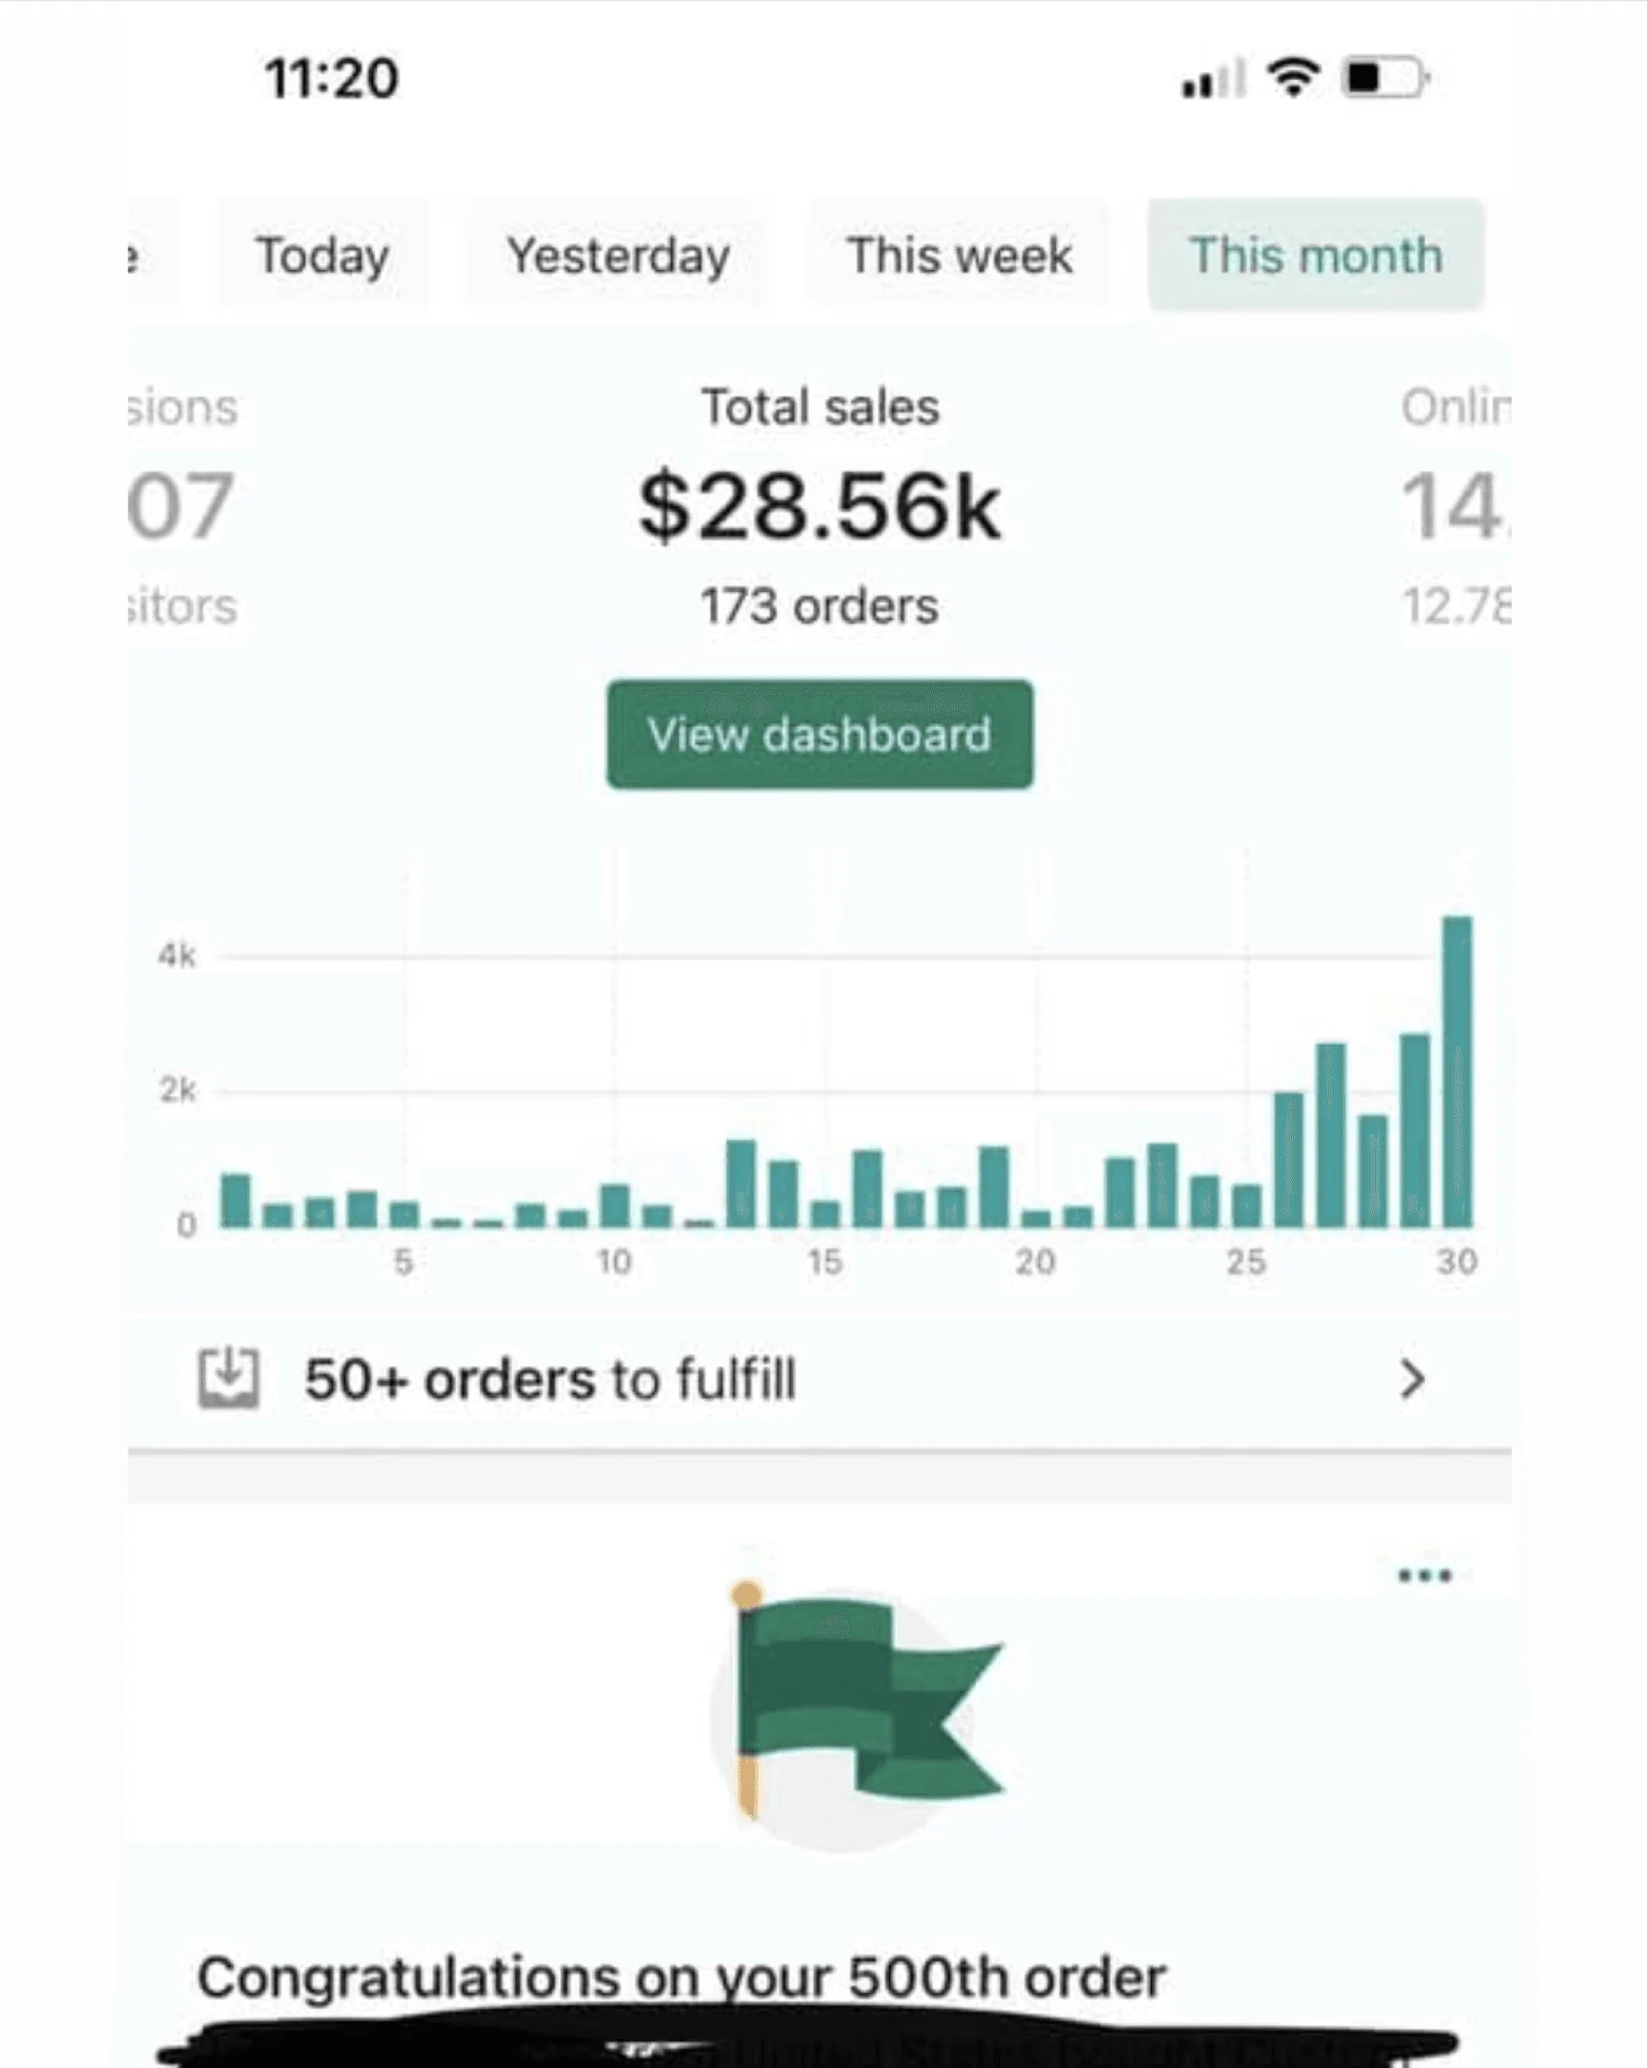Select the This month tab
This screenshot has width=1647, height=2068.
(x=1316, y=255)
